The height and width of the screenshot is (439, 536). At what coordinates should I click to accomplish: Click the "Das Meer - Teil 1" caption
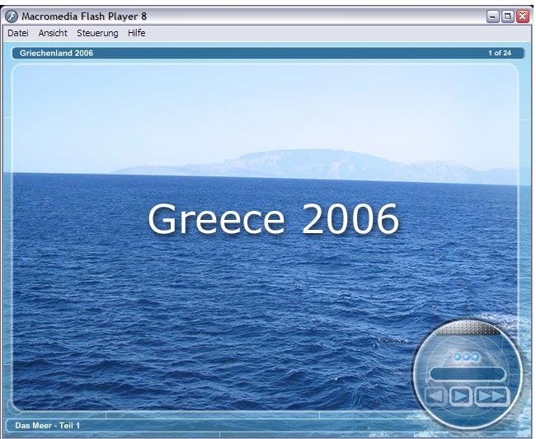47,425
